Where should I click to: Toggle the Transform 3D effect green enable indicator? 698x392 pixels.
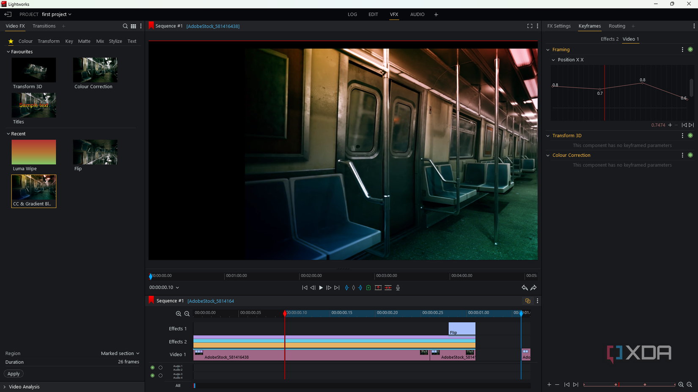point(690,136)
